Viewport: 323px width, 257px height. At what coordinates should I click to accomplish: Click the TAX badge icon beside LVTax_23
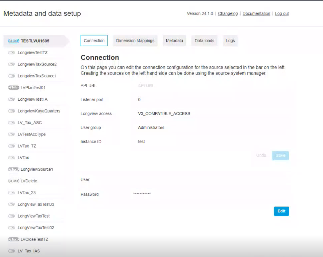pyautogui.click(x=12, y=193)
